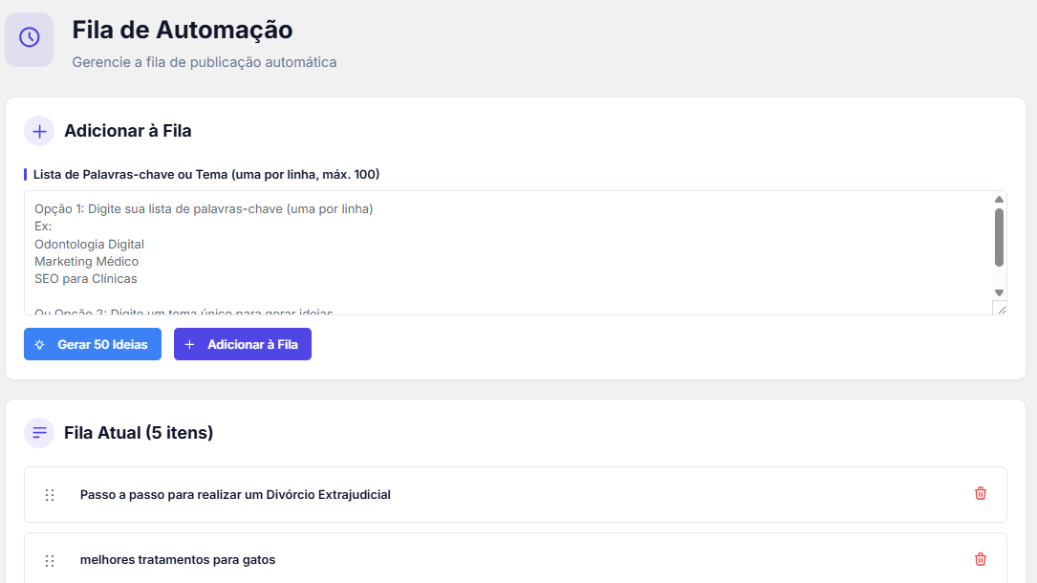Click the textarea scrollbar up arrow
This screenshot has width=1037, height=583.
tap(999, 199)
